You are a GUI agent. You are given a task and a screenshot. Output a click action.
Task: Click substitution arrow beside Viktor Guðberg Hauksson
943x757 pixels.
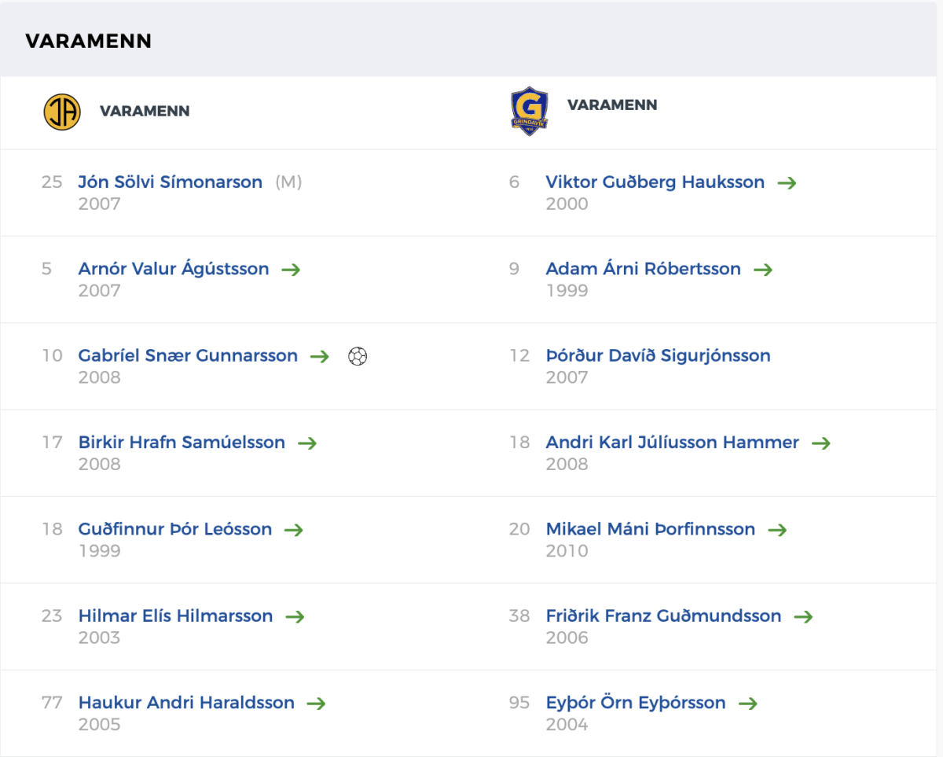pyautogui.click(x=787, y=182)
